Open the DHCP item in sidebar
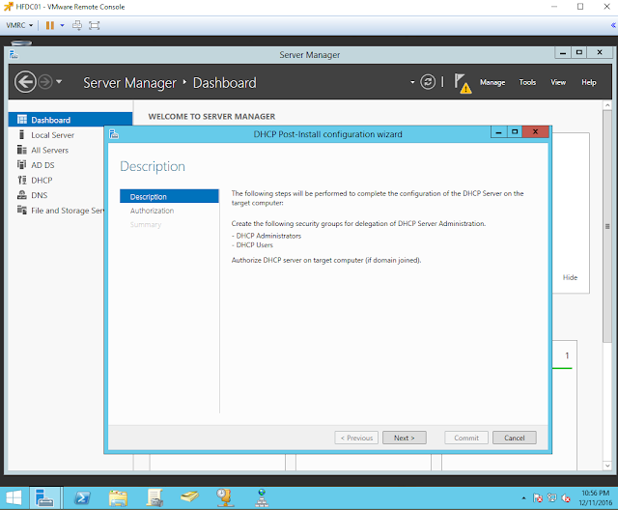This screenshot has height=510, width=618. tap(42, 180)
